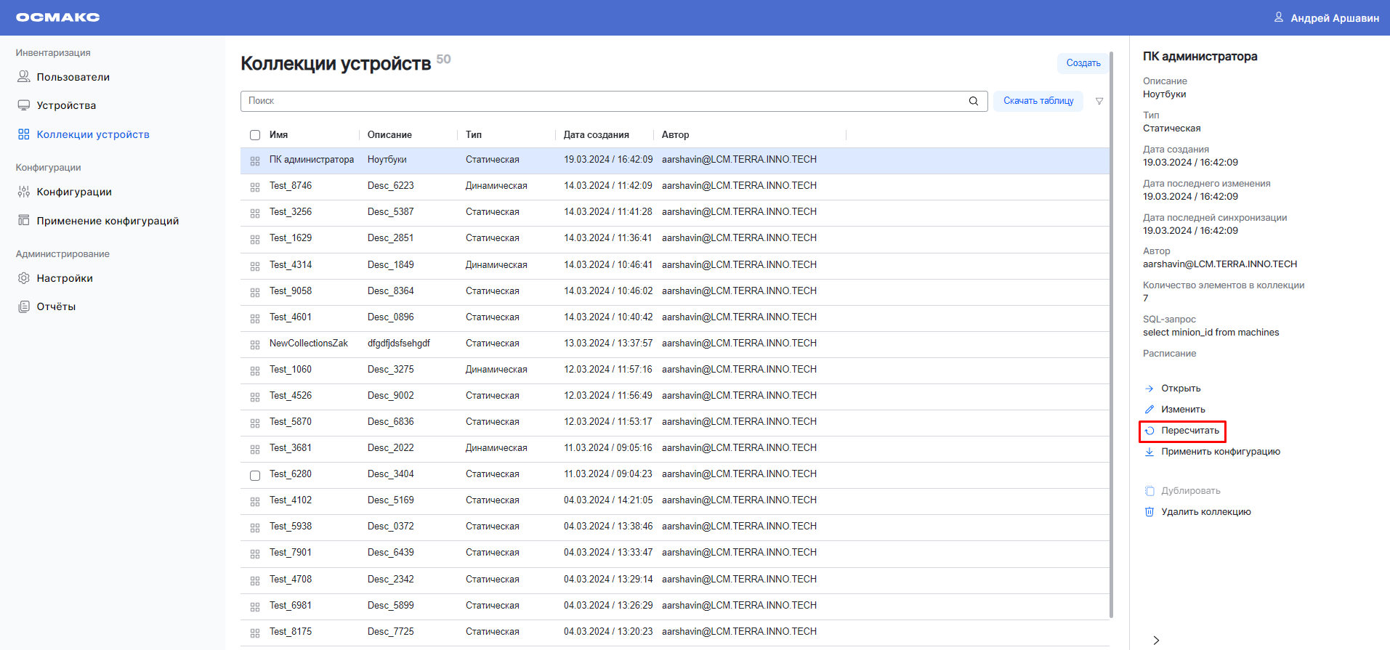Collapse the details panel with bottom chevron

[1156, 640]
